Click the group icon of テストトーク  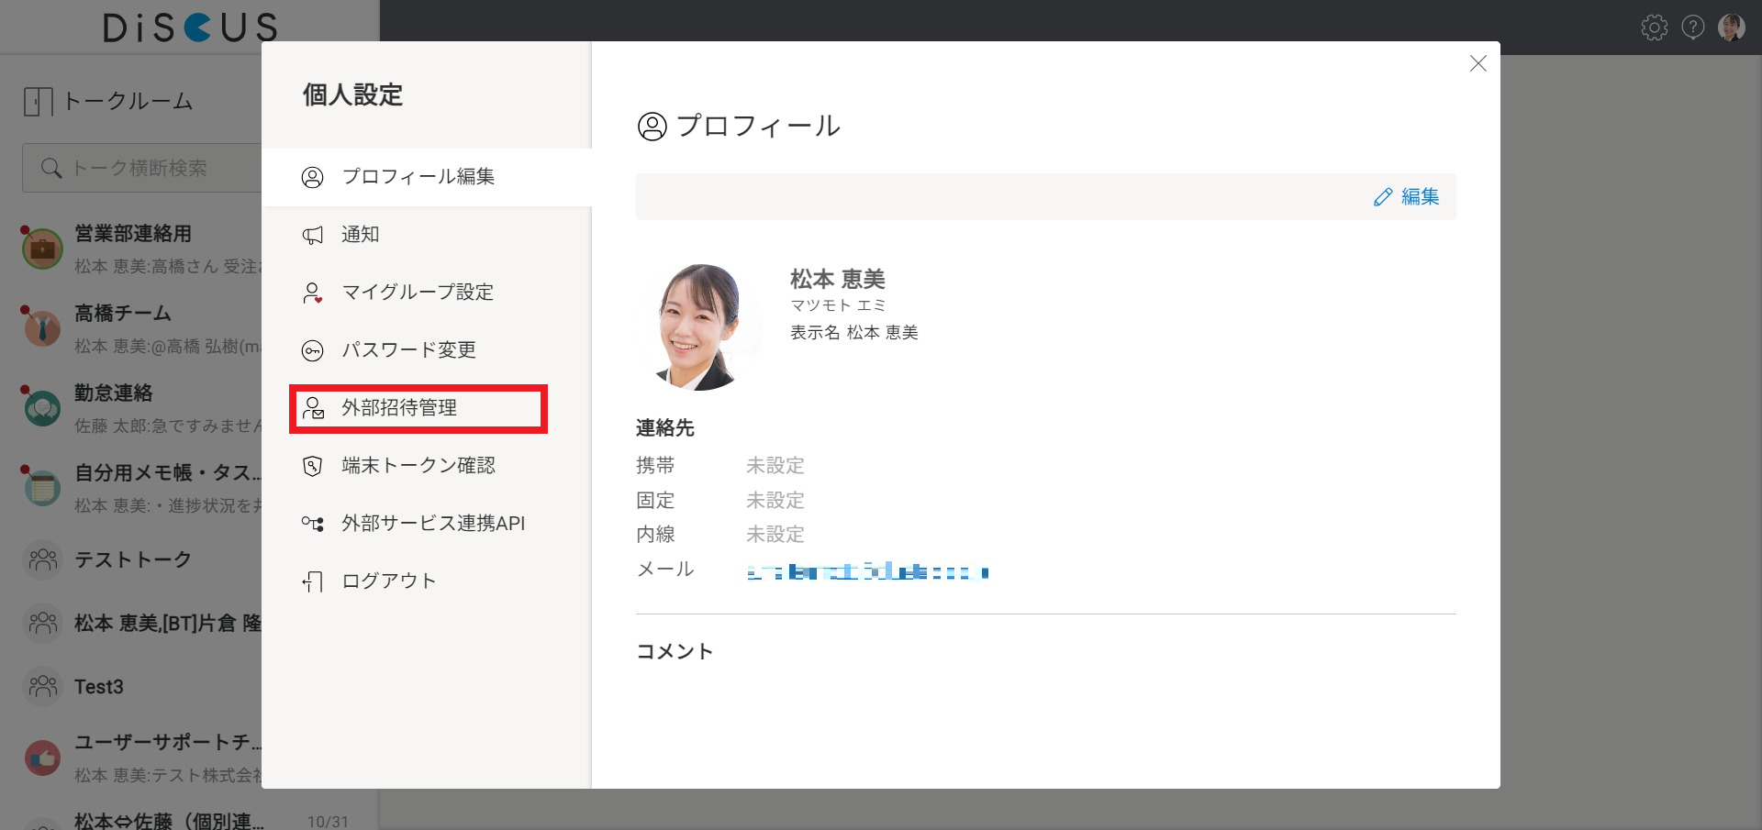[42, 559]
